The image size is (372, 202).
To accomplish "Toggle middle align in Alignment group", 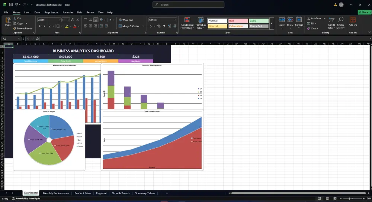I will point(91,20).
